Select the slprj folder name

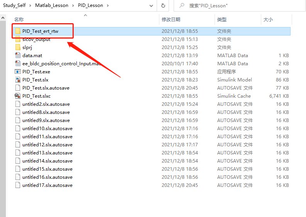(27, 47)
